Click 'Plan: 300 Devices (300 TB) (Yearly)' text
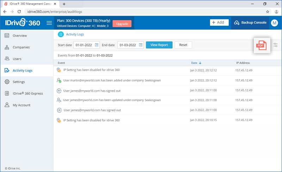The width and height of the screenshot is (282, 172). point(84,21)
